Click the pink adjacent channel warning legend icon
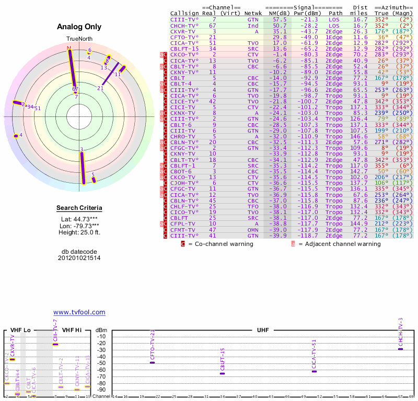418x401 pixels. click(x=293, y=243)
